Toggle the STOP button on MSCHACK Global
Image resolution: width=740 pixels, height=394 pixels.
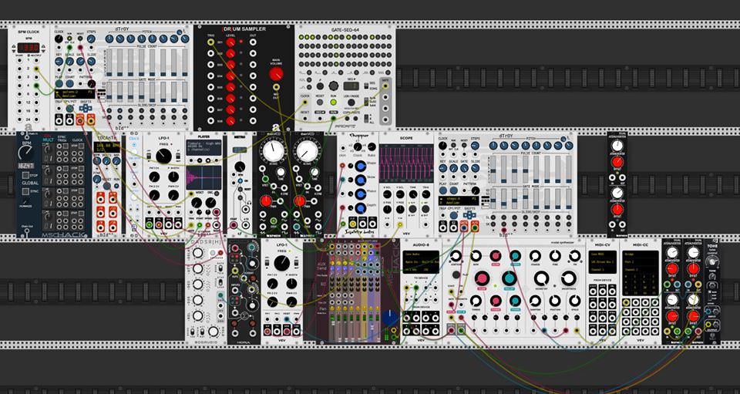pyautogui.click(x=25, y=176)
